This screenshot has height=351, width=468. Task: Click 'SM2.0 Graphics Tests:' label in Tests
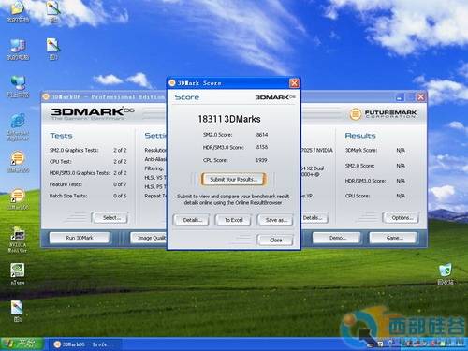(74, 150)
